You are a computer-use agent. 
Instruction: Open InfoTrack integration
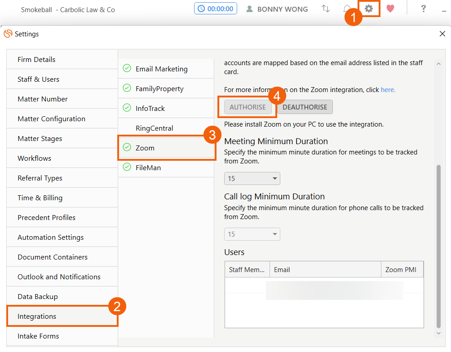point(166,108)
